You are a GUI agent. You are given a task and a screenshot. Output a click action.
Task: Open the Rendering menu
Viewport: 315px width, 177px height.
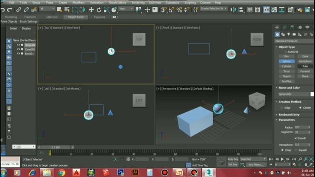coord(138,2)
